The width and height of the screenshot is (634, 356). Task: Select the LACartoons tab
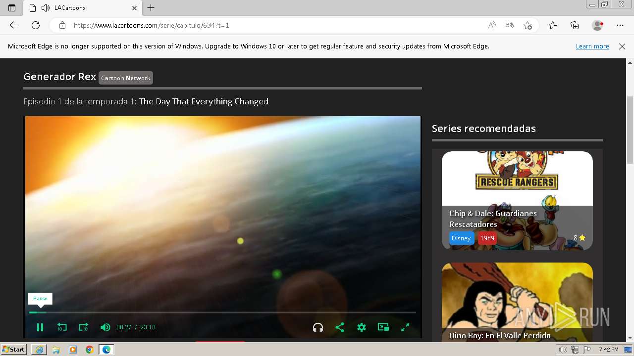coord(83,8)
